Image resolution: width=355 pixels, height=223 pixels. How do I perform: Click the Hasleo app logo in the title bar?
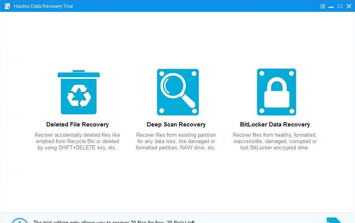pos(7,6)
